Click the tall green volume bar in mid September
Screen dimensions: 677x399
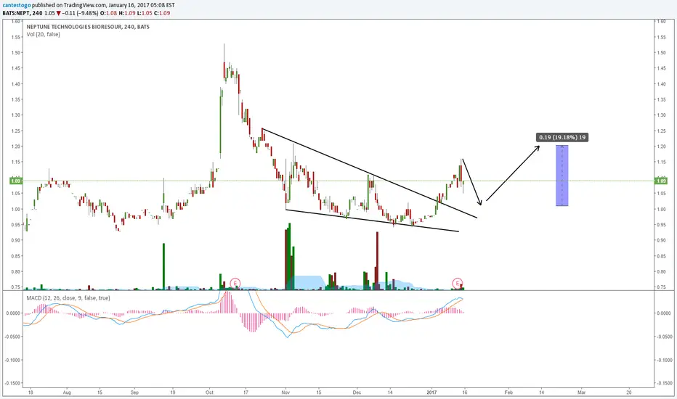[163, 266]
